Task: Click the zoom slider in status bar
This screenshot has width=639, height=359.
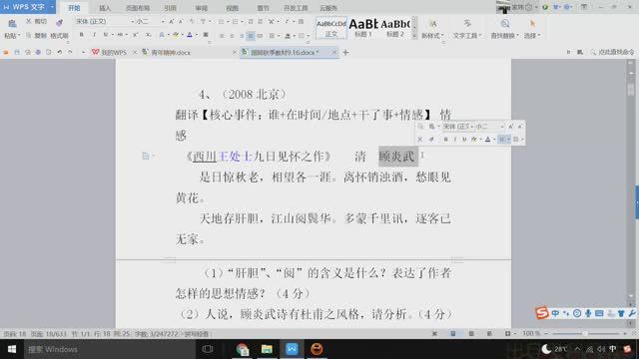Action: [x=585, y=334]
